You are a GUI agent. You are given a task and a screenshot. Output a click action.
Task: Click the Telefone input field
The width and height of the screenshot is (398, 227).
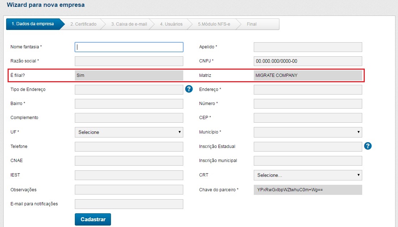[x=129, y=147]
